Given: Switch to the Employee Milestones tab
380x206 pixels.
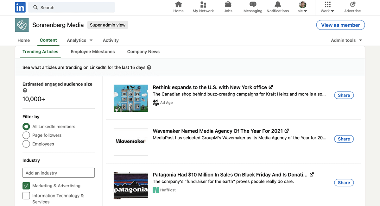Looking at the screenshot, I should point(93,52).
